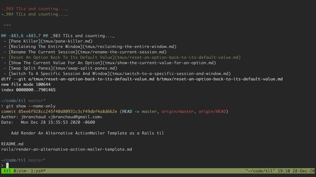Viewport: 316px width, 177px height.
Task: Click the '[Show The Current Value For An Option]' line
Action: [110, 63]
